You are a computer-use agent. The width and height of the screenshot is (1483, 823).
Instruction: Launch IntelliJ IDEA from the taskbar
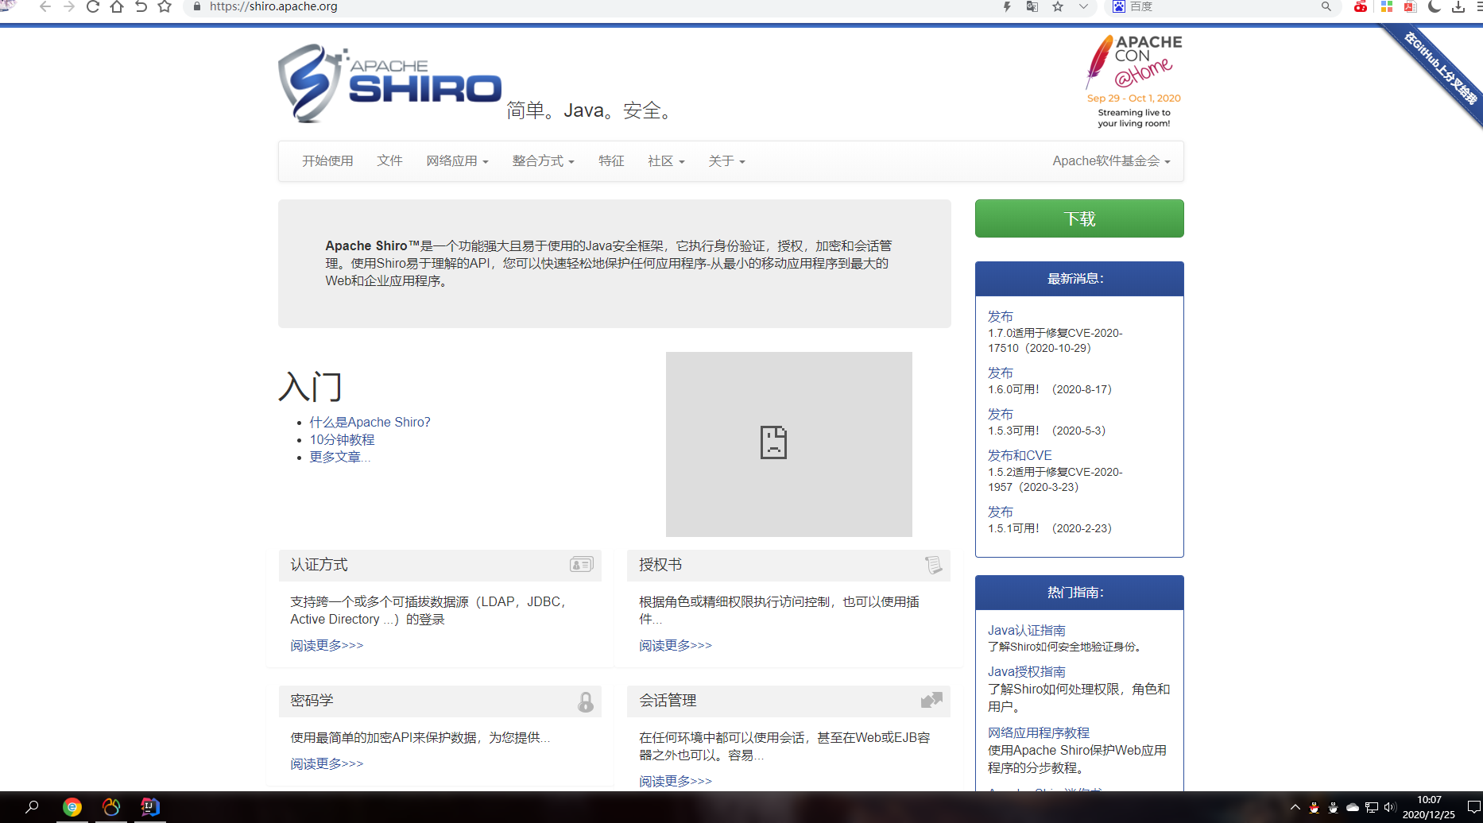pyautogui.click(x=149, y=807)
